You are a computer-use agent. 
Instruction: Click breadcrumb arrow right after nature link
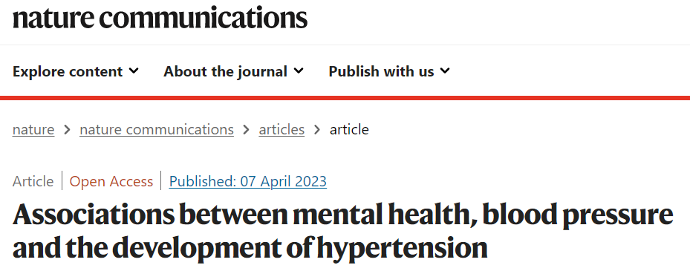(67, 130)
